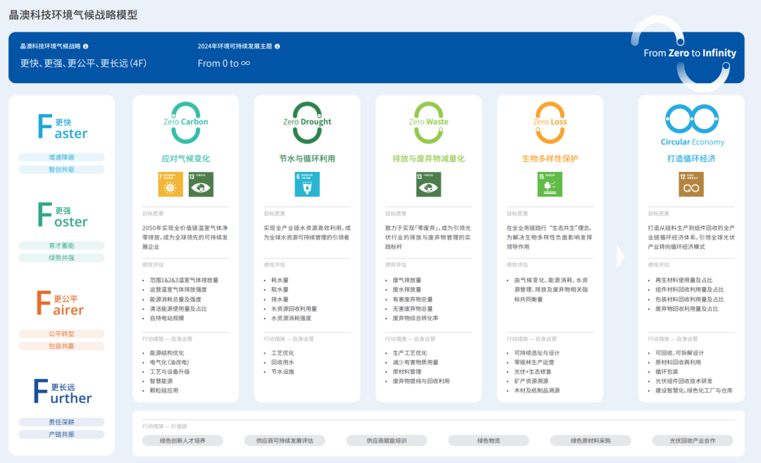Select the 公平转型 tag under Fairer
The height and width of the screenshot is (463, 761).
pyautogui.click(x=61, y=333)
